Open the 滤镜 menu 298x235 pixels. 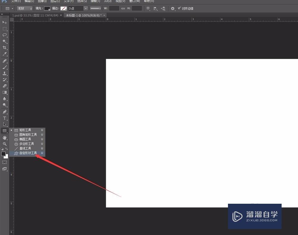95,1
